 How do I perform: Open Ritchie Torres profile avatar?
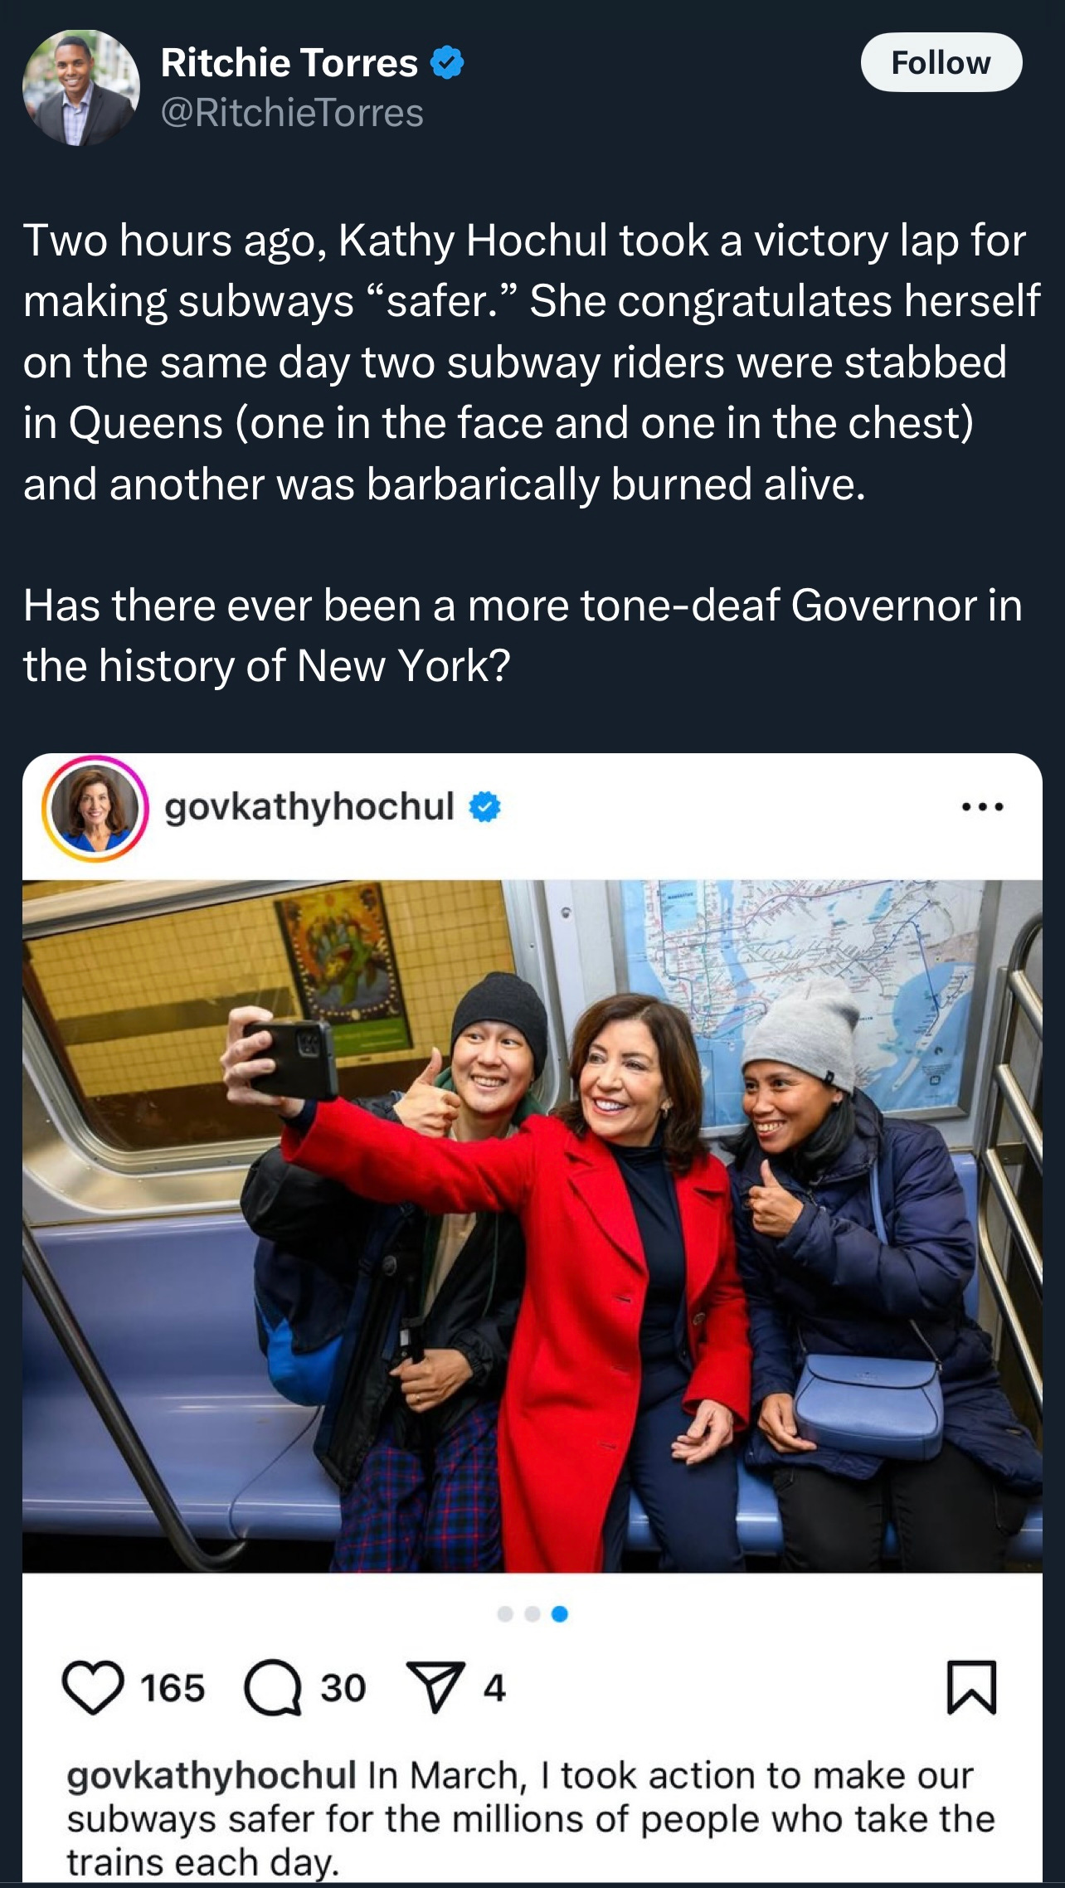point(80,88)
